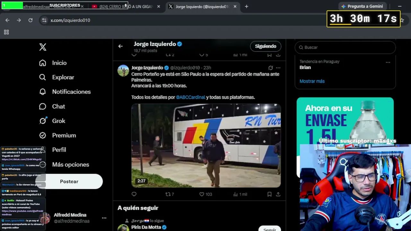
Task: Close the CERRO YouTube tab
Action: [x=159, y=6]
